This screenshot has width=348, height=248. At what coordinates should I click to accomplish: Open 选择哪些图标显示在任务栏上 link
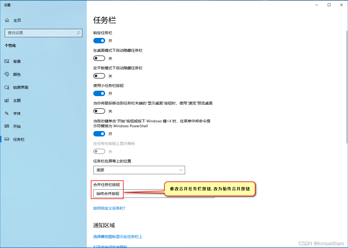118,237
